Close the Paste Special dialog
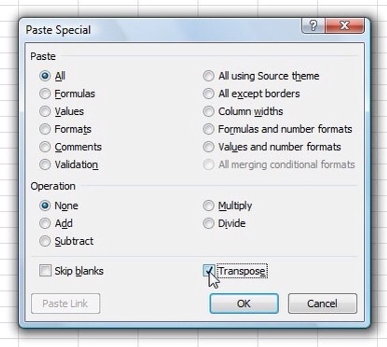387x347 pixels. click(344, 26)
